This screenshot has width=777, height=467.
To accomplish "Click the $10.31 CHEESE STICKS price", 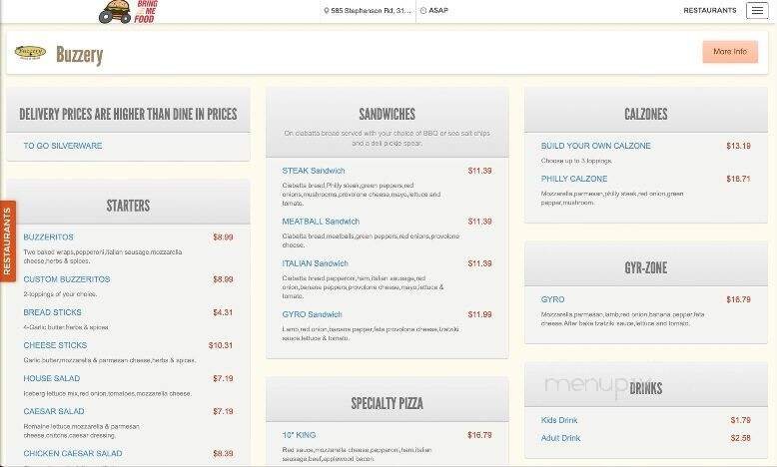I will (221, 345).
